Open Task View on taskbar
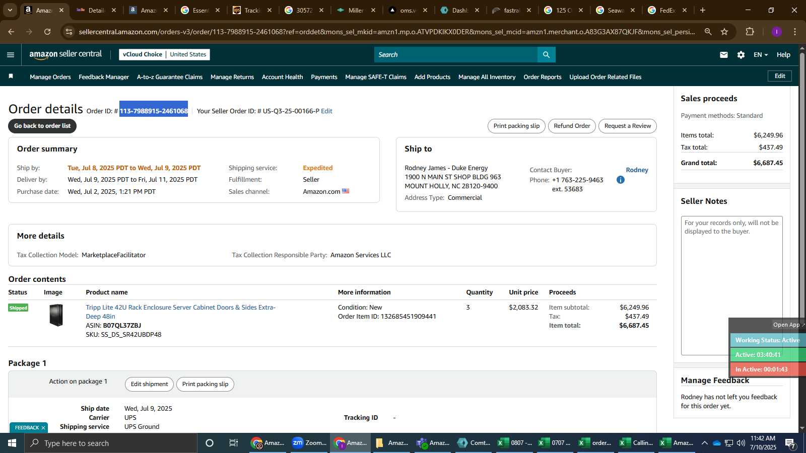This screenshot has height=453, width=806. [x=234, y=443]
